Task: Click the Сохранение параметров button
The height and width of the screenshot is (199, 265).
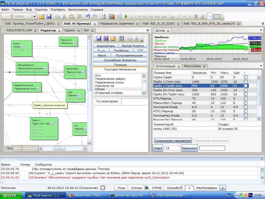Action: 173,141
